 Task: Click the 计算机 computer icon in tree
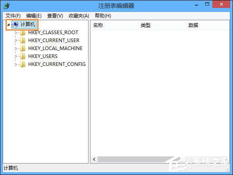tap(15, 25)
